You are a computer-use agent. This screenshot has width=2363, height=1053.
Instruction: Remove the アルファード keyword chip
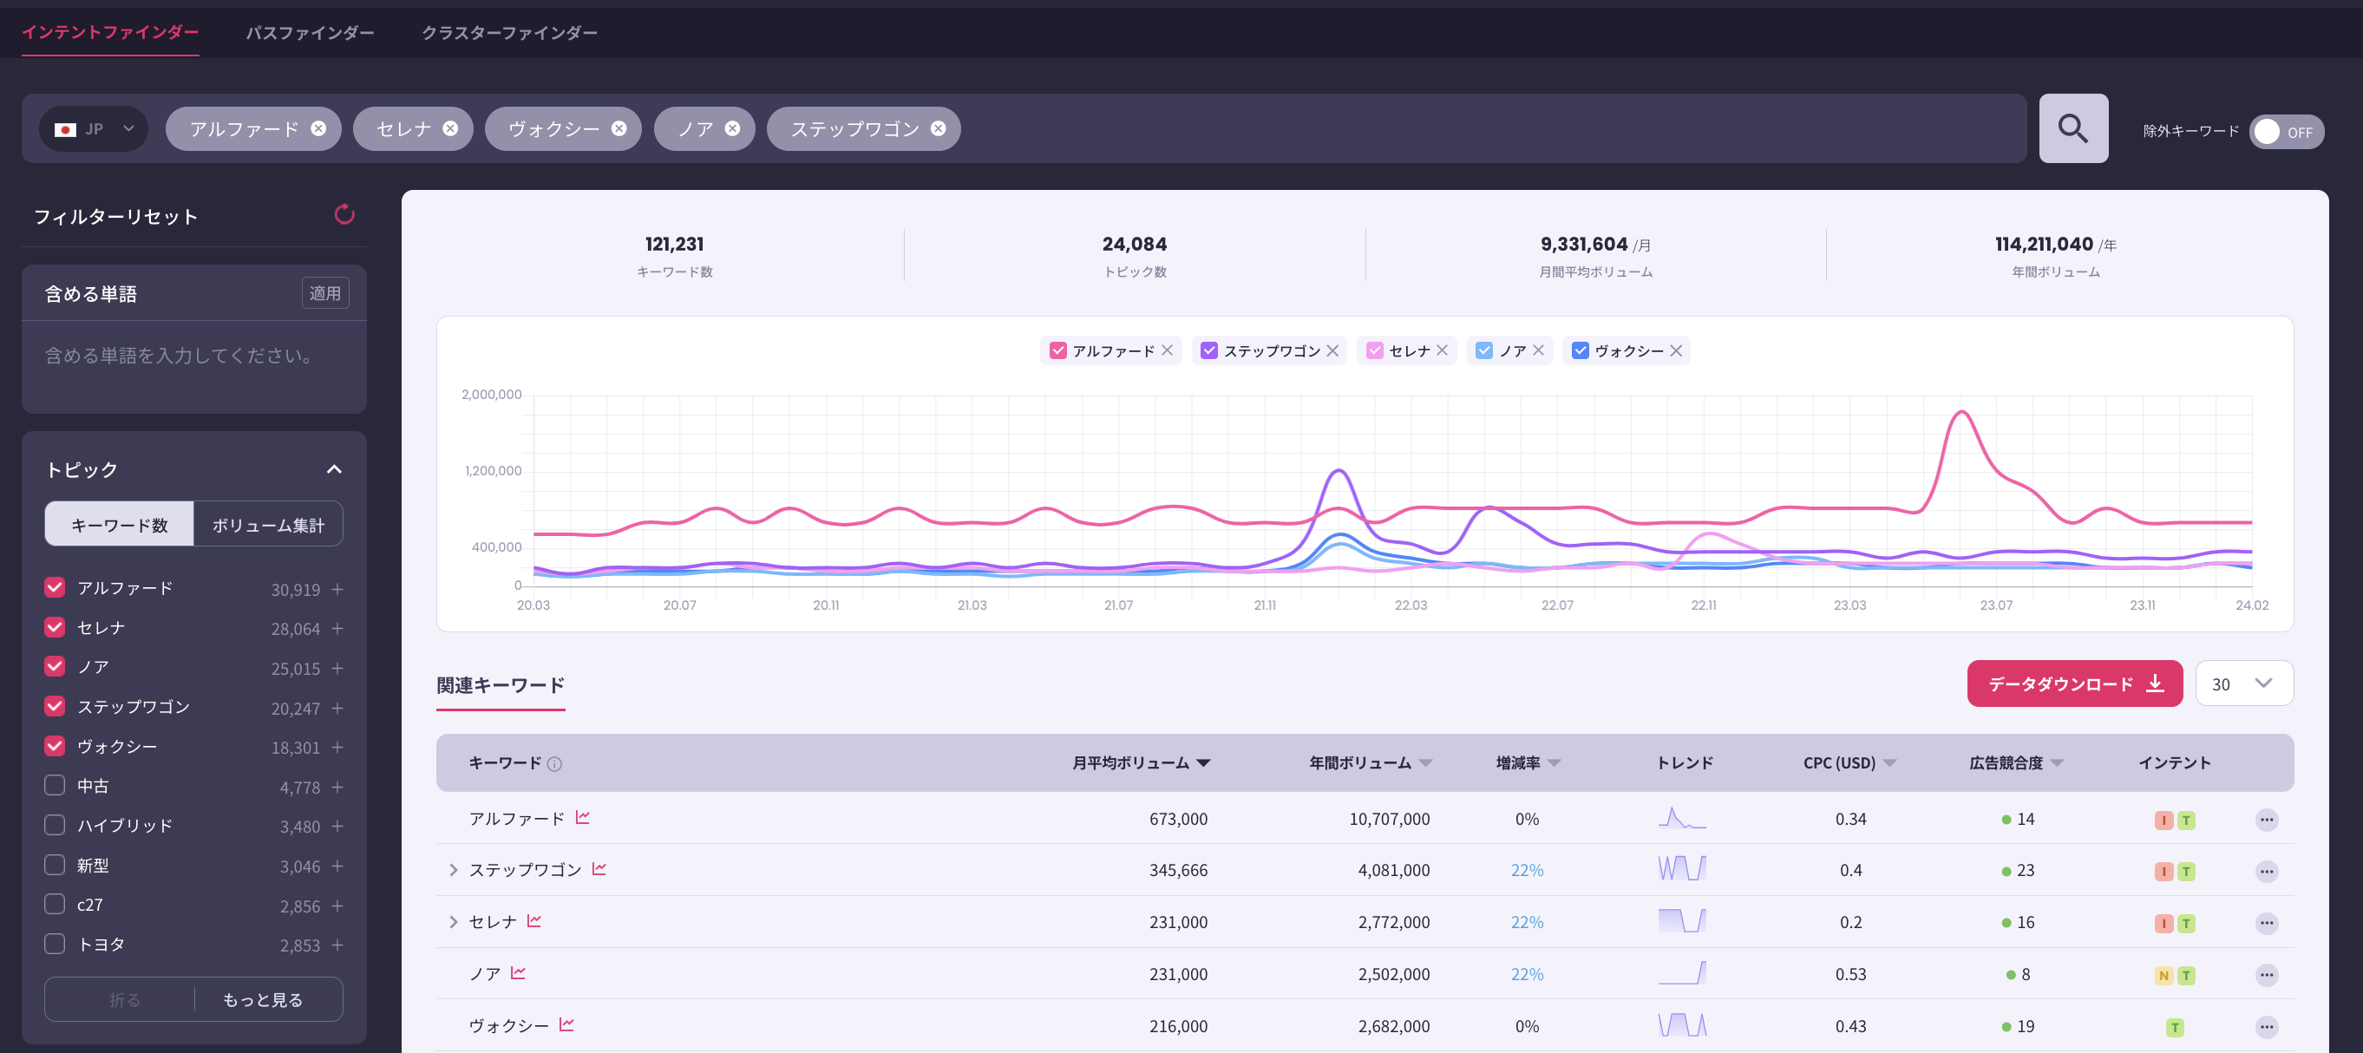318,128
